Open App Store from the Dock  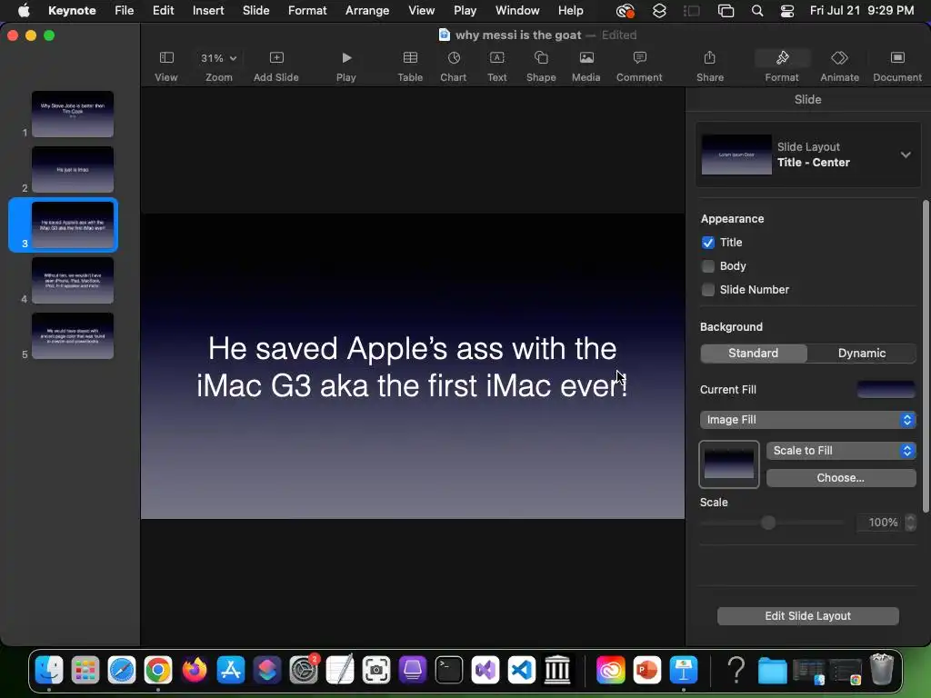[x=230, y=670]
